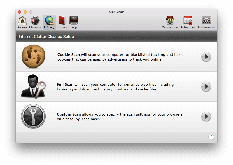Screen dimensions: 233x165
Task: Click the bold Cookie Scan label
Action: [68, 54]
